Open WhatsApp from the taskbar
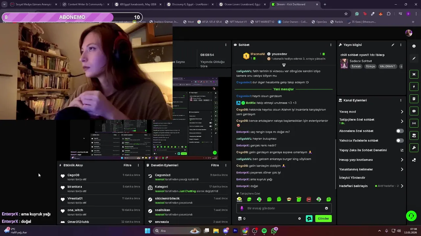The height and width of the screenshot is (236, 421). coord(274,231)
